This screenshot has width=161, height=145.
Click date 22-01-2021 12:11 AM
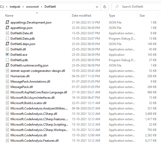(86, 103)
